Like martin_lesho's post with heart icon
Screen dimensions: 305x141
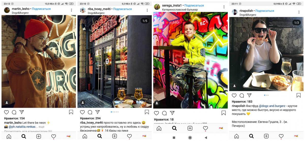[x=6, y=112]
